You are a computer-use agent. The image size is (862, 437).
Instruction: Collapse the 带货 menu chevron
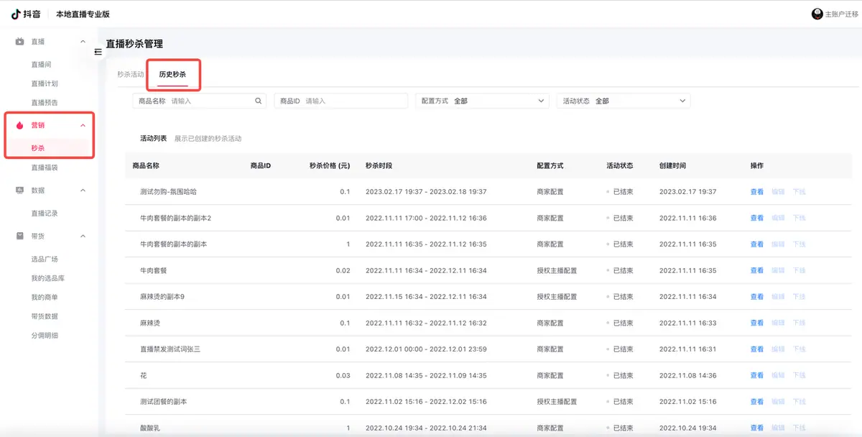tap(83, 236)
